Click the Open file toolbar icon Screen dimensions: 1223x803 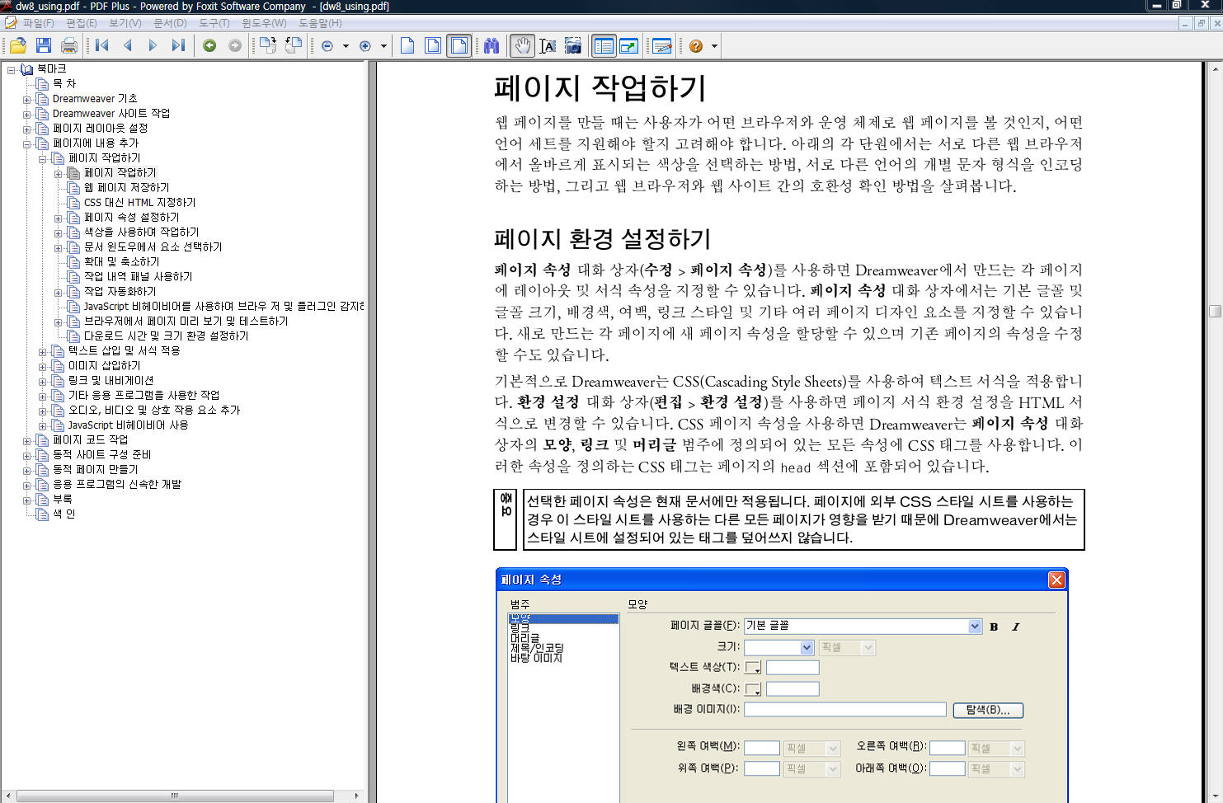18,46
